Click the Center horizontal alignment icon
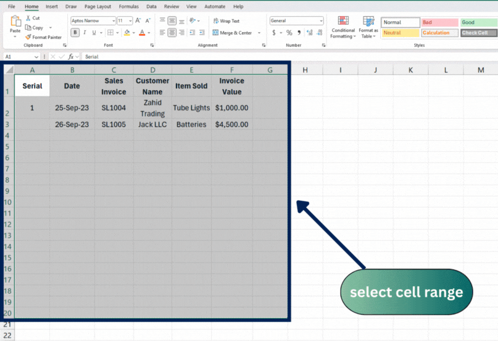 (x=172, y=33)
